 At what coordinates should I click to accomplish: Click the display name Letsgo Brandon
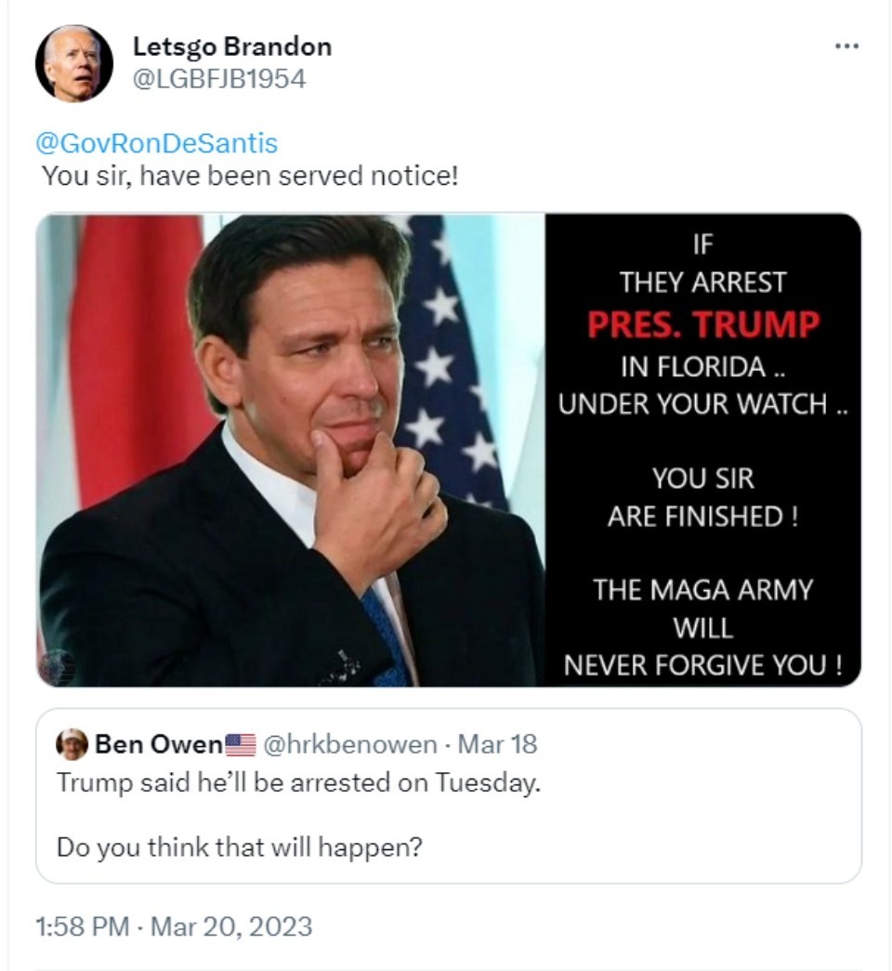pos(233,45)
